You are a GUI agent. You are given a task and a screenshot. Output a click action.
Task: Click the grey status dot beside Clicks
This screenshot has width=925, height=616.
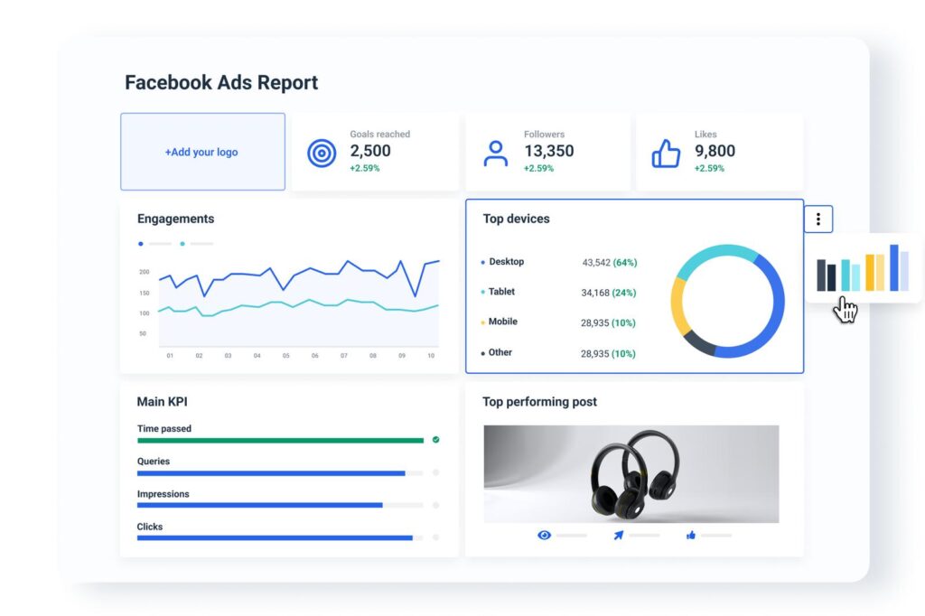(436, 537)
